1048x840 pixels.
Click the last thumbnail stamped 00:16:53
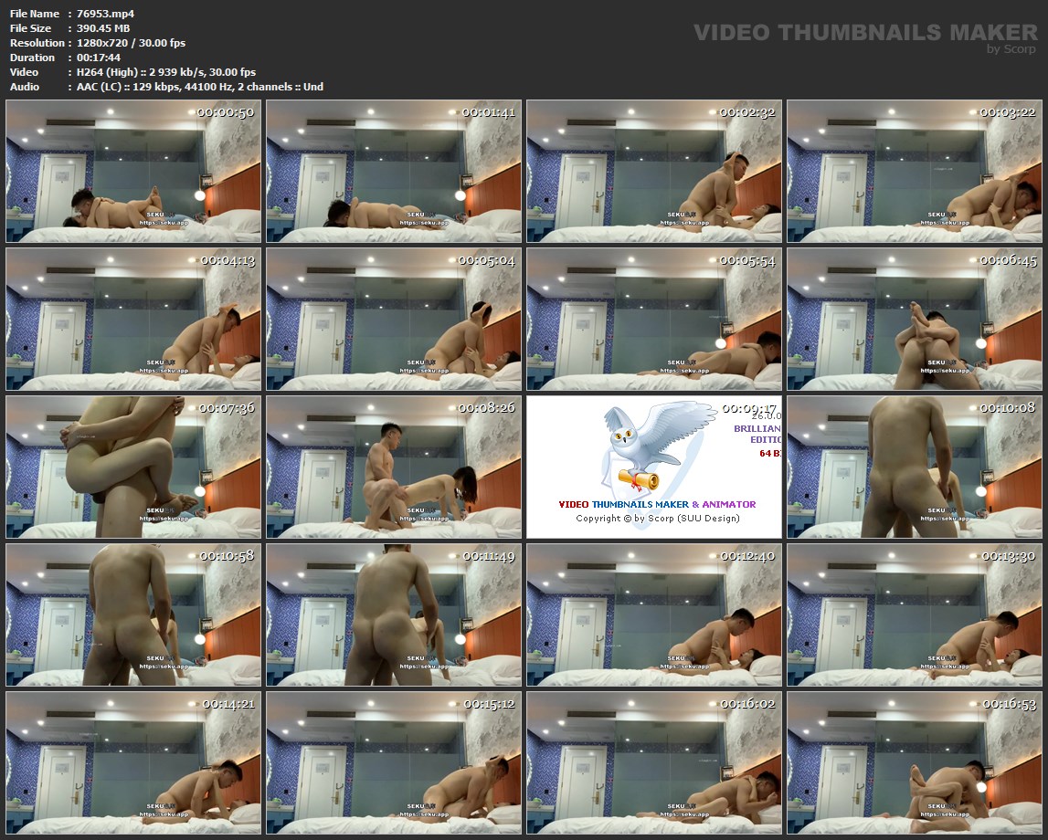(914, 762)
